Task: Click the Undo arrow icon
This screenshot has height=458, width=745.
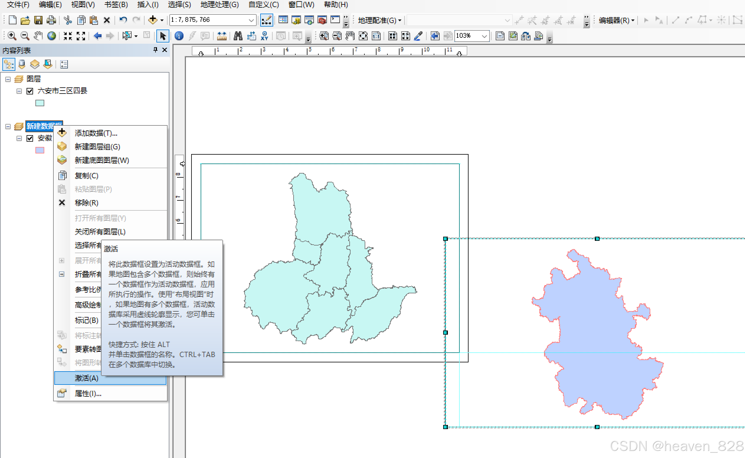Action: [x=123, y=20]
